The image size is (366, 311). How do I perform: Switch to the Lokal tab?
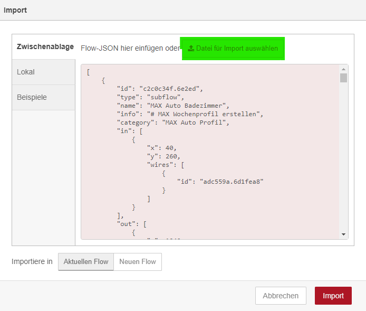[x=44, y=72]
